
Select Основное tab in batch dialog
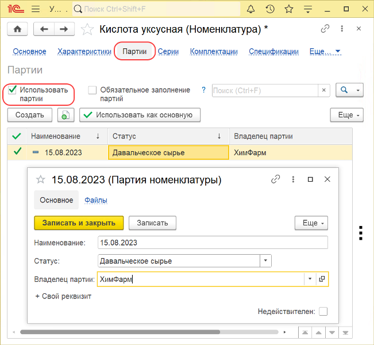click(56, 200)
